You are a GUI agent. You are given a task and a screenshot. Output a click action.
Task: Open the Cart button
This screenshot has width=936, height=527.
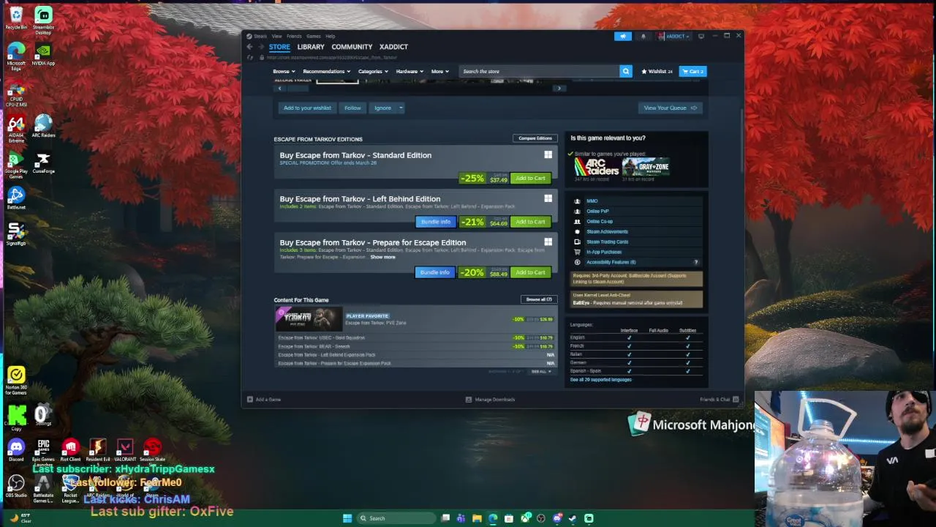point(692,71)
